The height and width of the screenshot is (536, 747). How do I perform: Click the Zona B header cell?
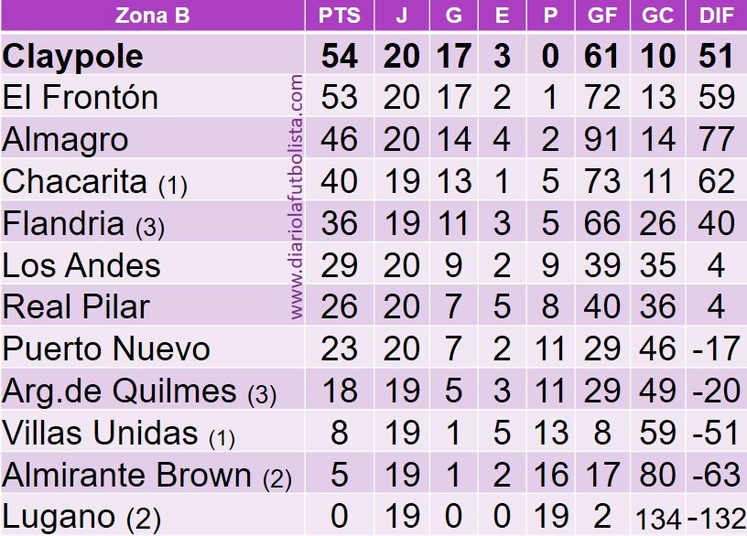[152, 16]
